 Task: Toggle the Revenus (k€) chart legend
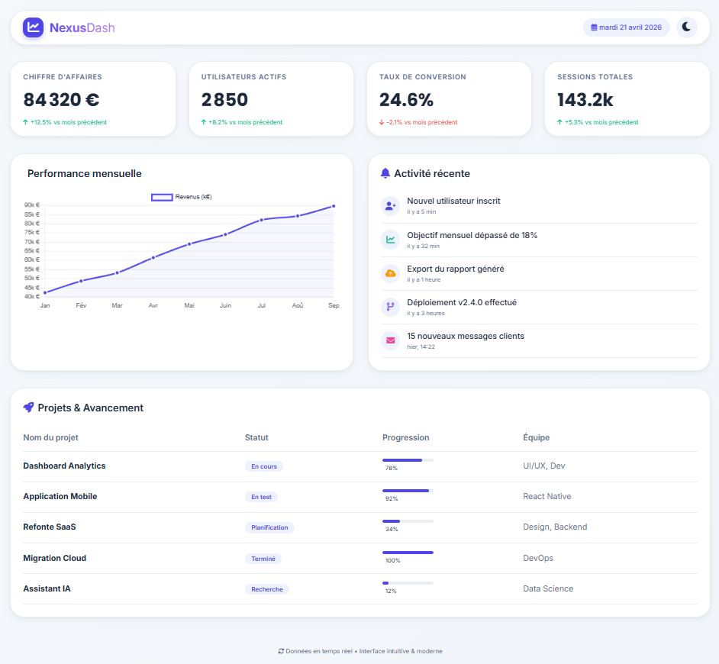point(182,197)
